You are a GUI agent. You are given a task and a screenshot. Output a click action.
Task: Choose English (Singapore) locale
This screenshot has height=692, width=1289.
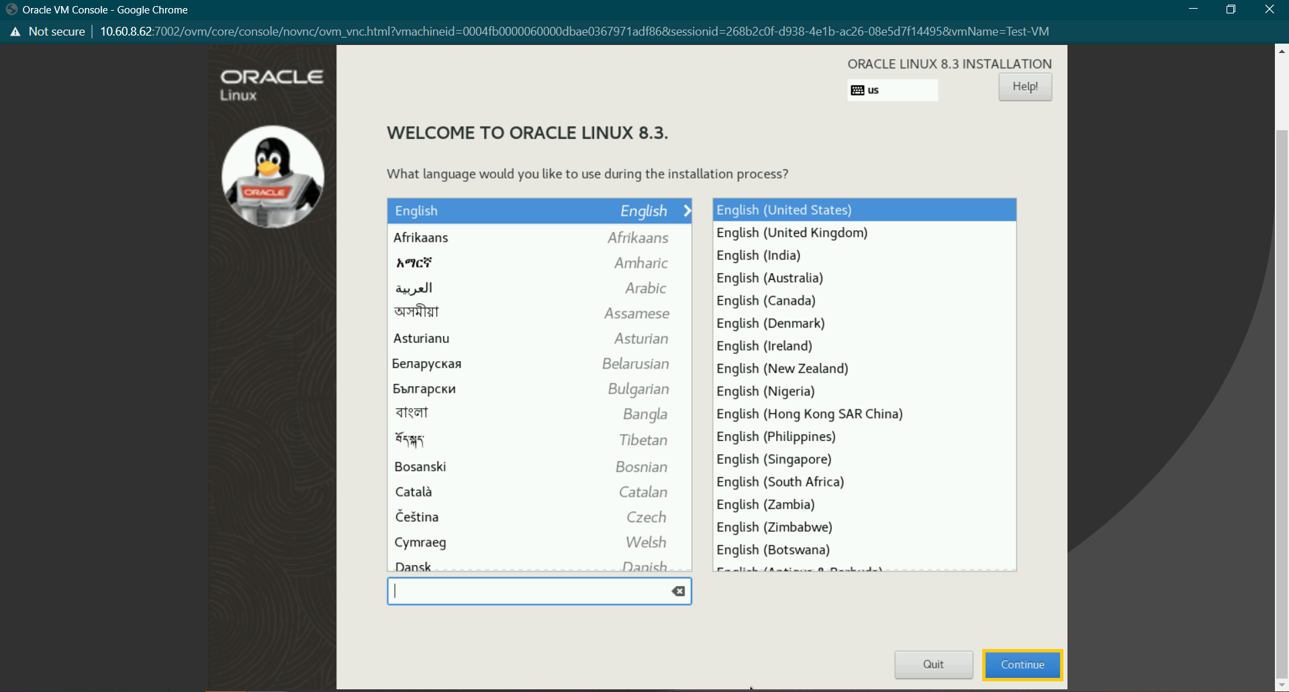865,459
